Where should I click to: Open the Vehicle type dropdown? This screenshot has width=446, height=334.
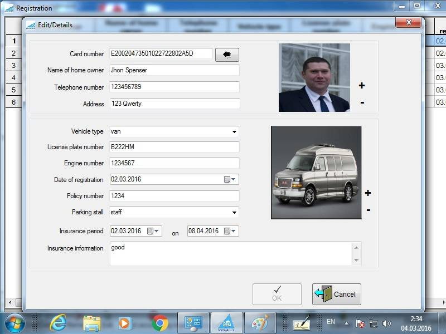tap(234, 131)
